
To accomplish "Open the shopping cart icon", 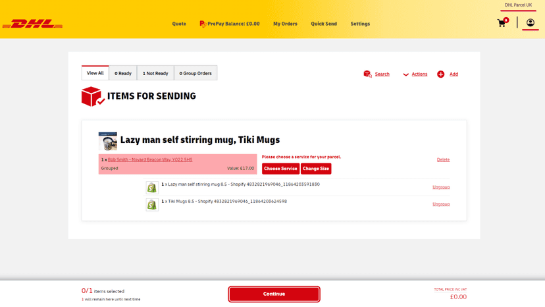I will [503, 22].
